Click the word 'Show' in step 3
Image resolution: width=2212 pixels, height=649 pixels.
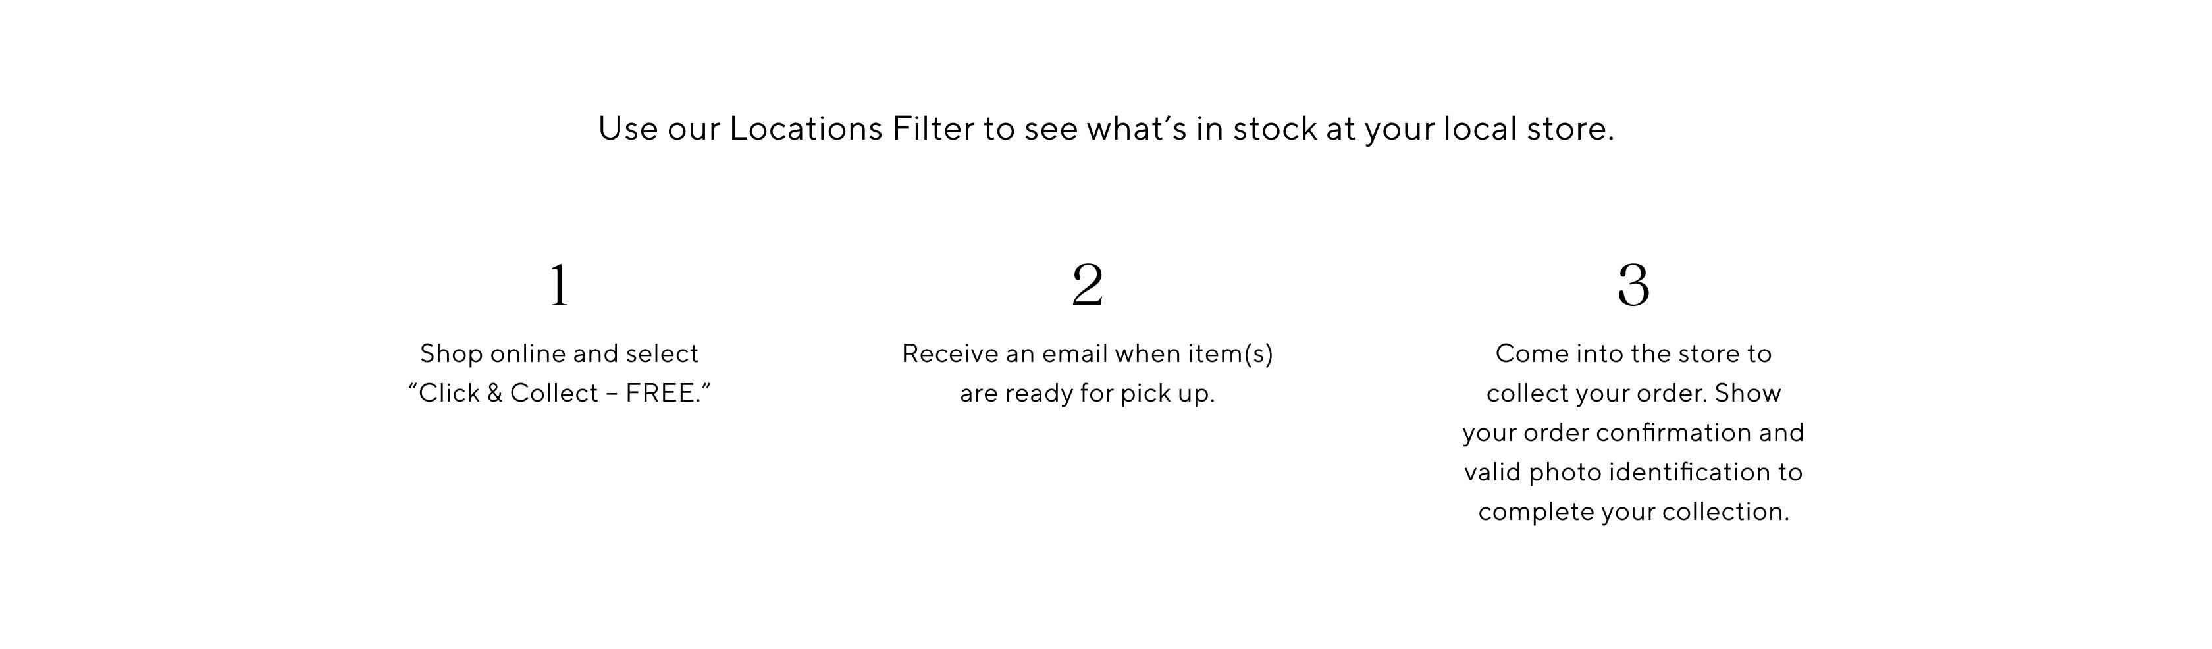[x=1747, y=393]
